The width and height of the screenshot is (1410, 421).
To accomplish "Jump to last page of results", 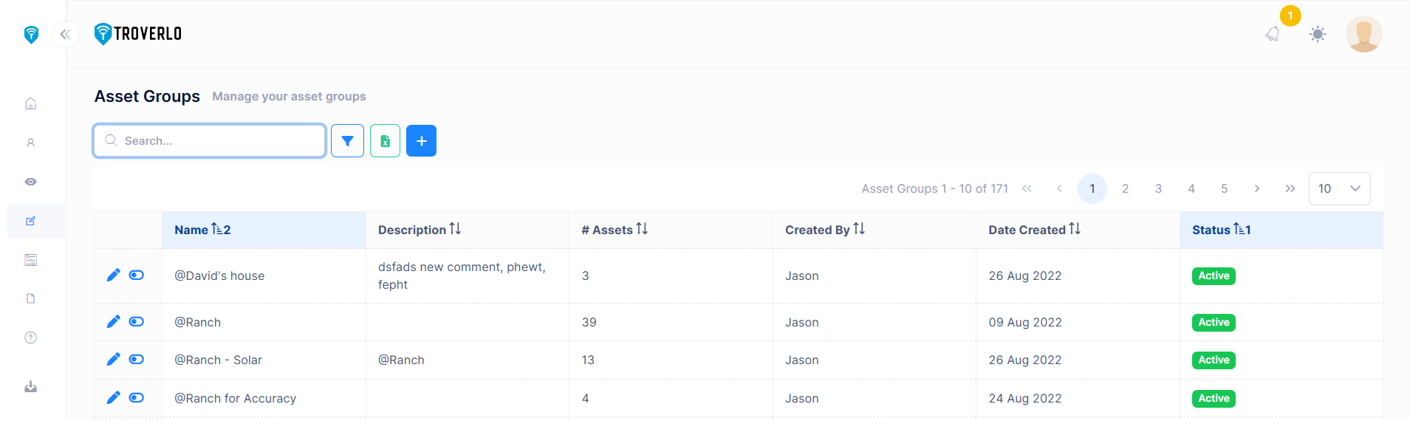I will pyautogui.click(x=1290, y=188).
